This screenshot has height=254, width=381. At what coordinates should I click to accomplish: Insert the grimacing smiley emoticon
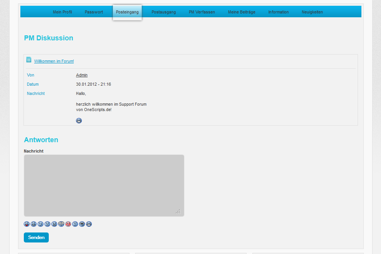click(54, 224)
